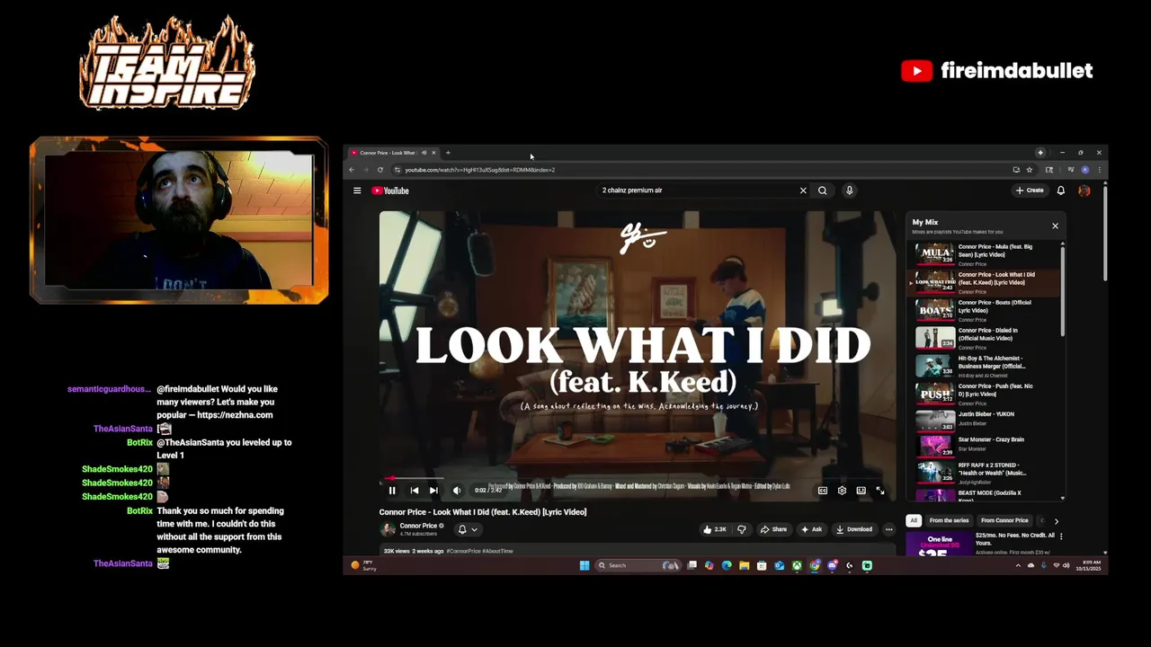The width and height of the screenshot is (1151, 647).
Task: Open Xbox app from taskbar
Action: pyautogui.click(x=797, y=565)
